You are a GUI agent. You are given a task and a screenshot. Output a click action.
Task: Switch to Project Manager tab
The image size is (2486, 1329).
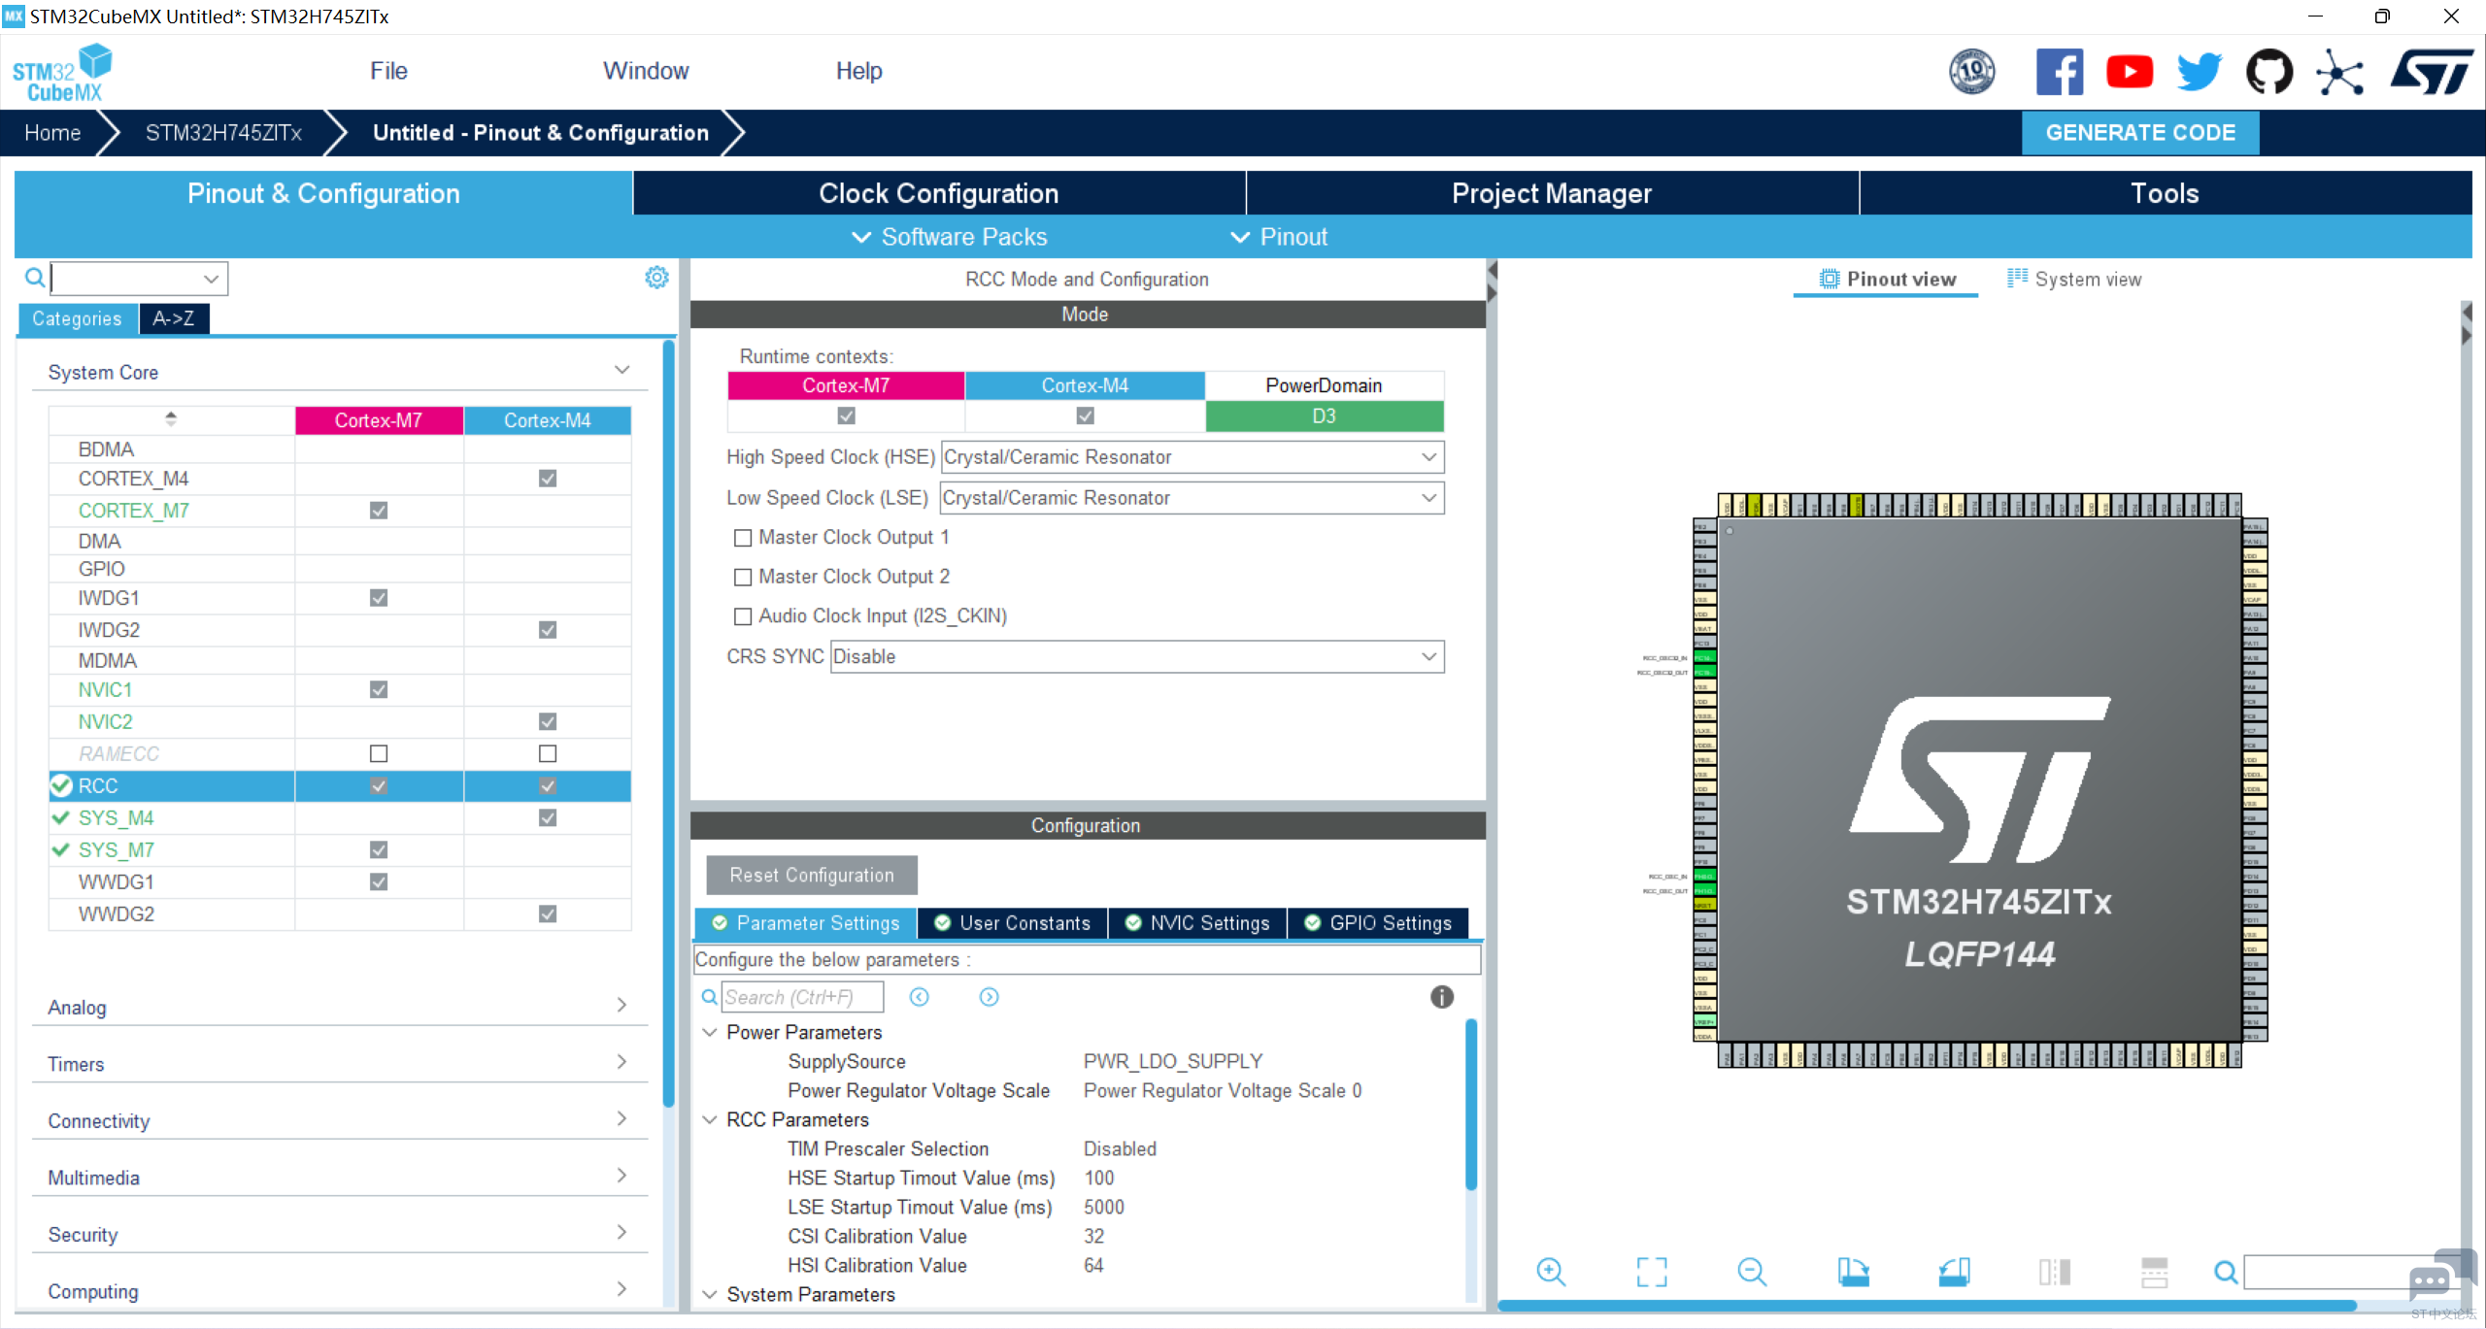point(1552,193)
